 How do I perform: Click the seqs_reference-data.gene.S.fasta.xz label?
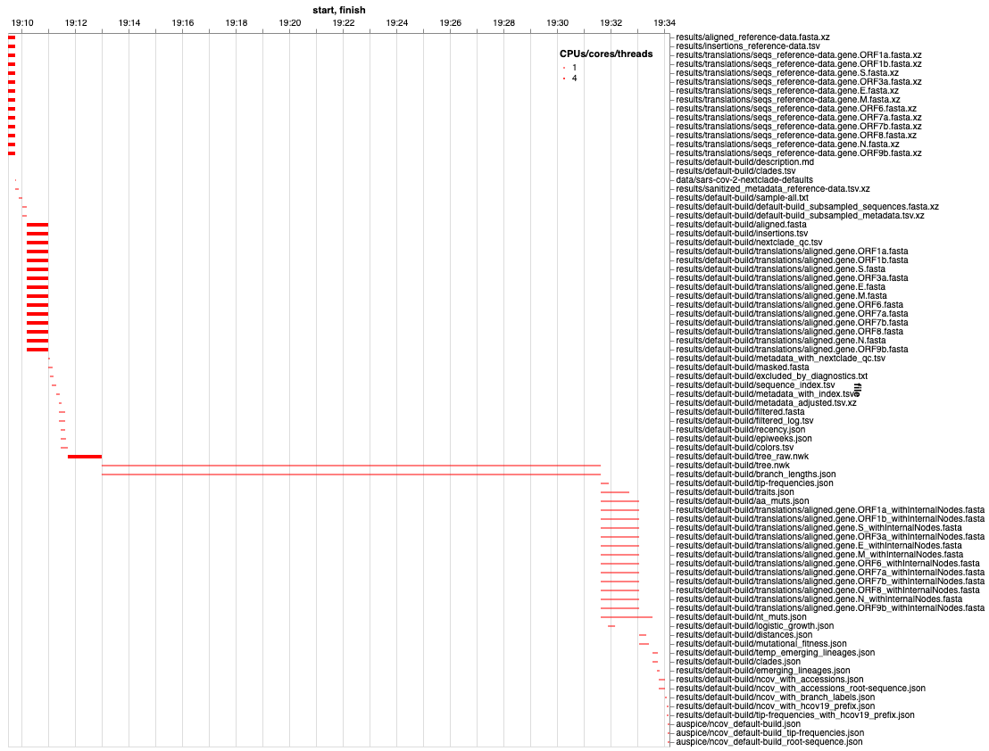pos(787,73)
